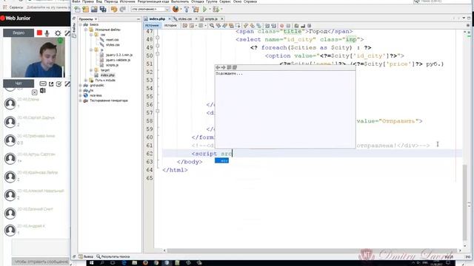Select index.php in the project tree
The image size is (474, 266).
point(107,75)
